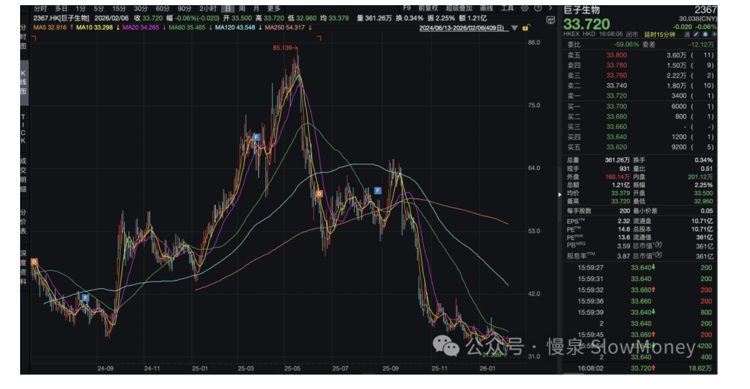The image size is (750, 389).
Task: Open the 前复权 adjustment dropdown
Action: (428, 8)
